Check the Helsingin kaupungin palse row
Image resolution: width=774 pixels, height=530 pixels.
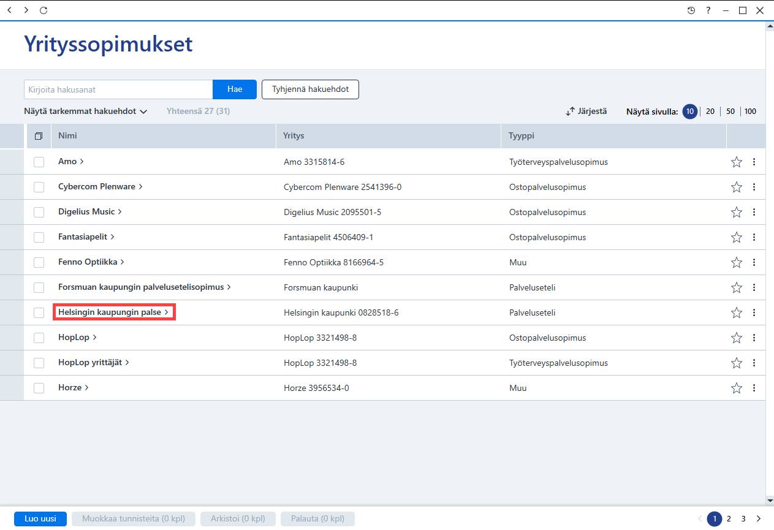coord(39,312)
